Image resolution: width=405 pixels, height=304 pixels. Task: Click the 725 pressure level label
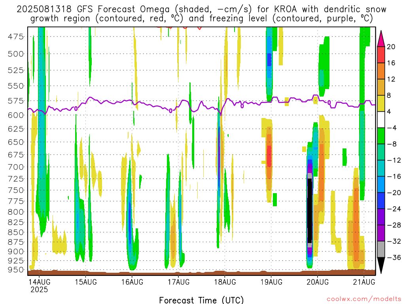16,179
